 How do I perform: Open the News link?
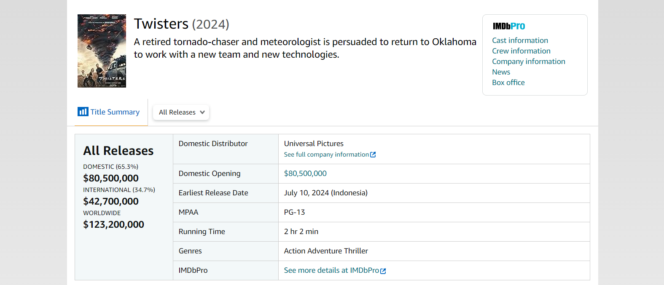pyautogui.click(x=501, y=72)
